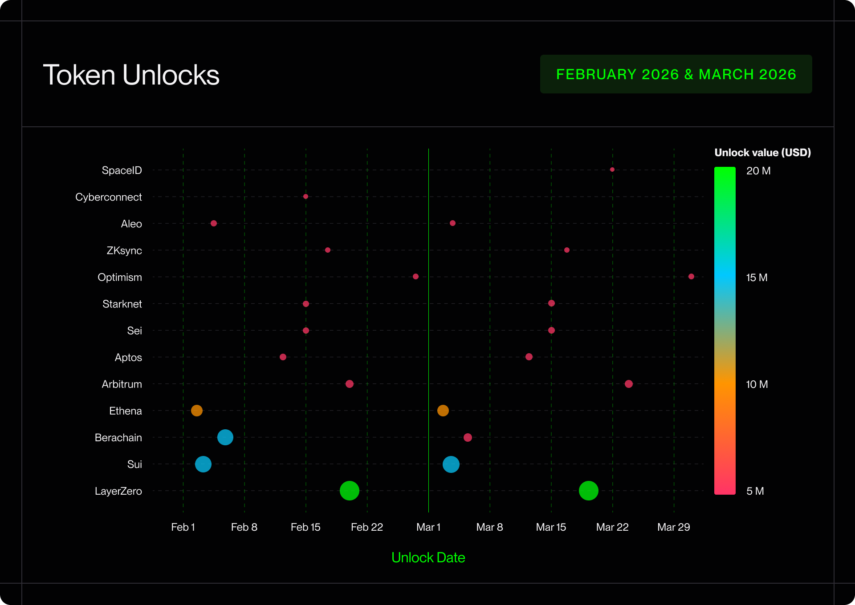
Task: Click the Berachain blue bubble in February
Action: pyautogui.click(x=225, y=437)
